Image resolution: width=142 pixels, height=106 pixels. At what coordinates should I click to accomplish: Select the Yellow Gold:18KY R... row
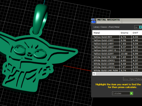coord(117,50)
